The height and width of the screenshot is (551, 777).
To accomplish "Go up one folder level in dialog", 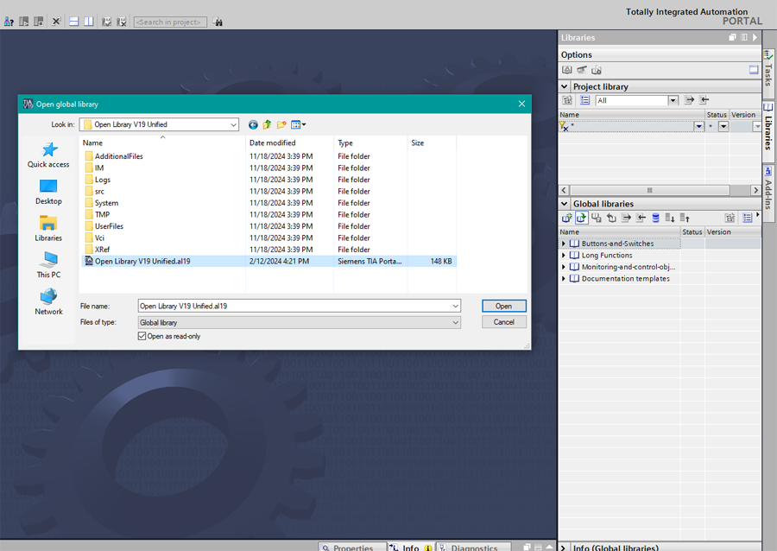I will point(267,125).
